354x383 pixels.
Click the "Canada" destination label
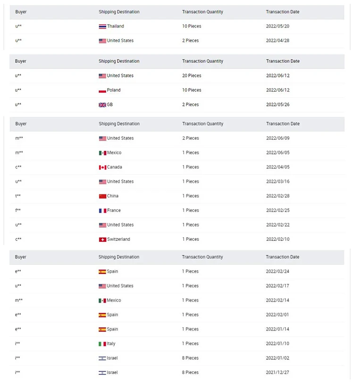coord(114,167)
